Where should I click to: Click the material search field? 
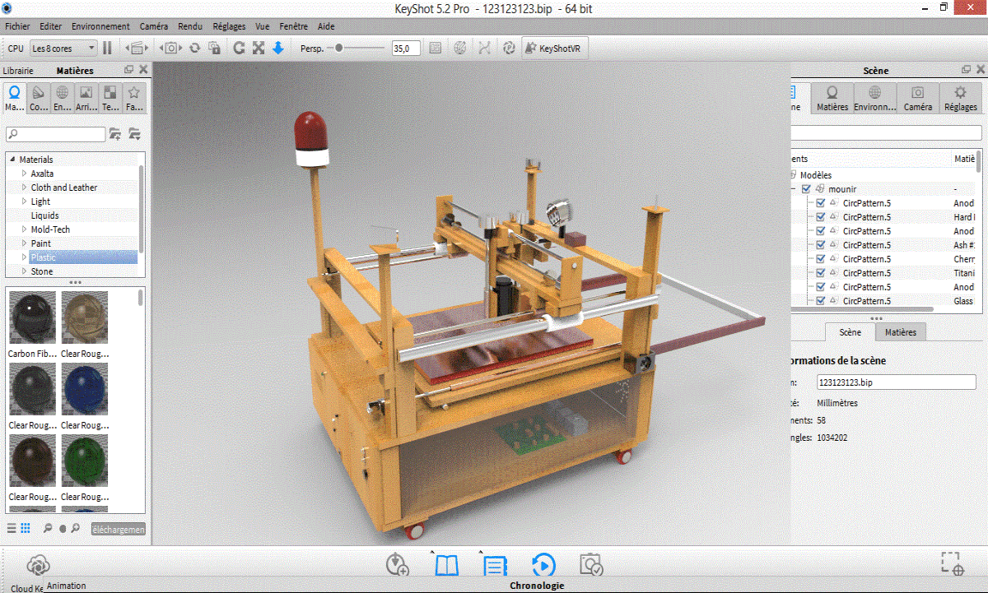(56, 133)
